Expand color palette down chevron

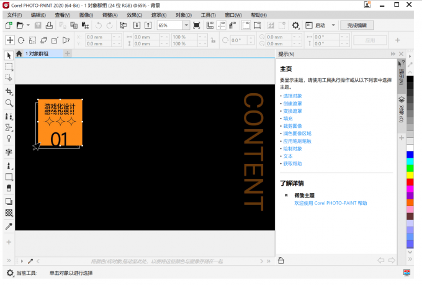pos(410,252)
